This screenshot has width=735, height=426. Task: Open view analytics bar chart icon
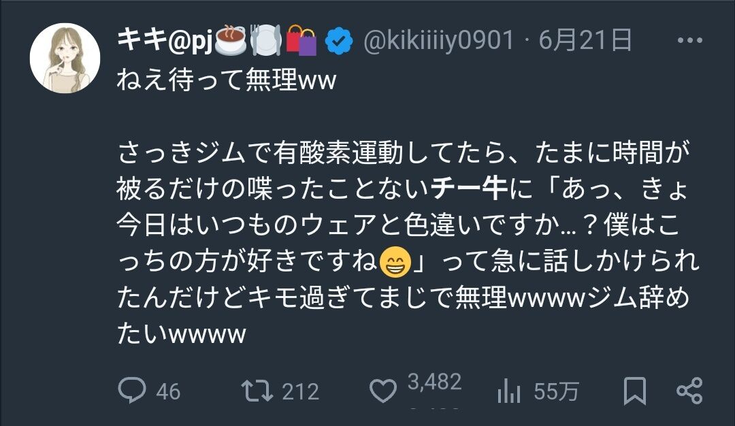(x=508, y=391)
